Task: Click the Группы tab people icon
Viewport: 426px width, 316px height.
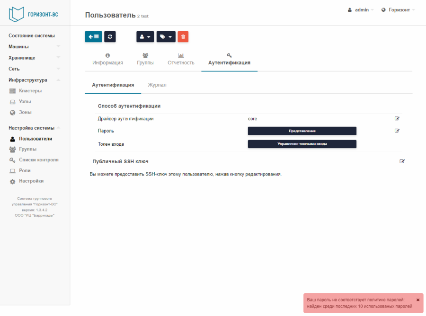Action: coord(145,55)
